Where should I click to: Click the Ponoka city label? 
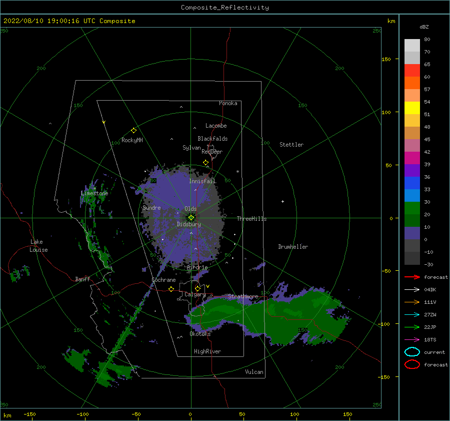coord(228,103)
